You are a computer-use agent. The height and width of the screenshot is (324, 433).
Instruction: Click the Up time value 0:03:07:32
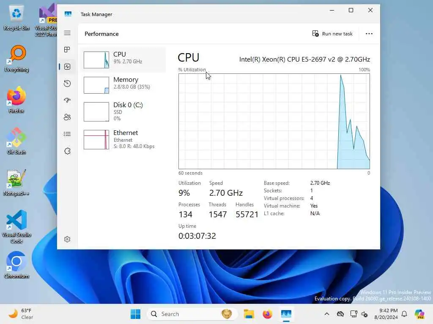(x=197, y=236)
